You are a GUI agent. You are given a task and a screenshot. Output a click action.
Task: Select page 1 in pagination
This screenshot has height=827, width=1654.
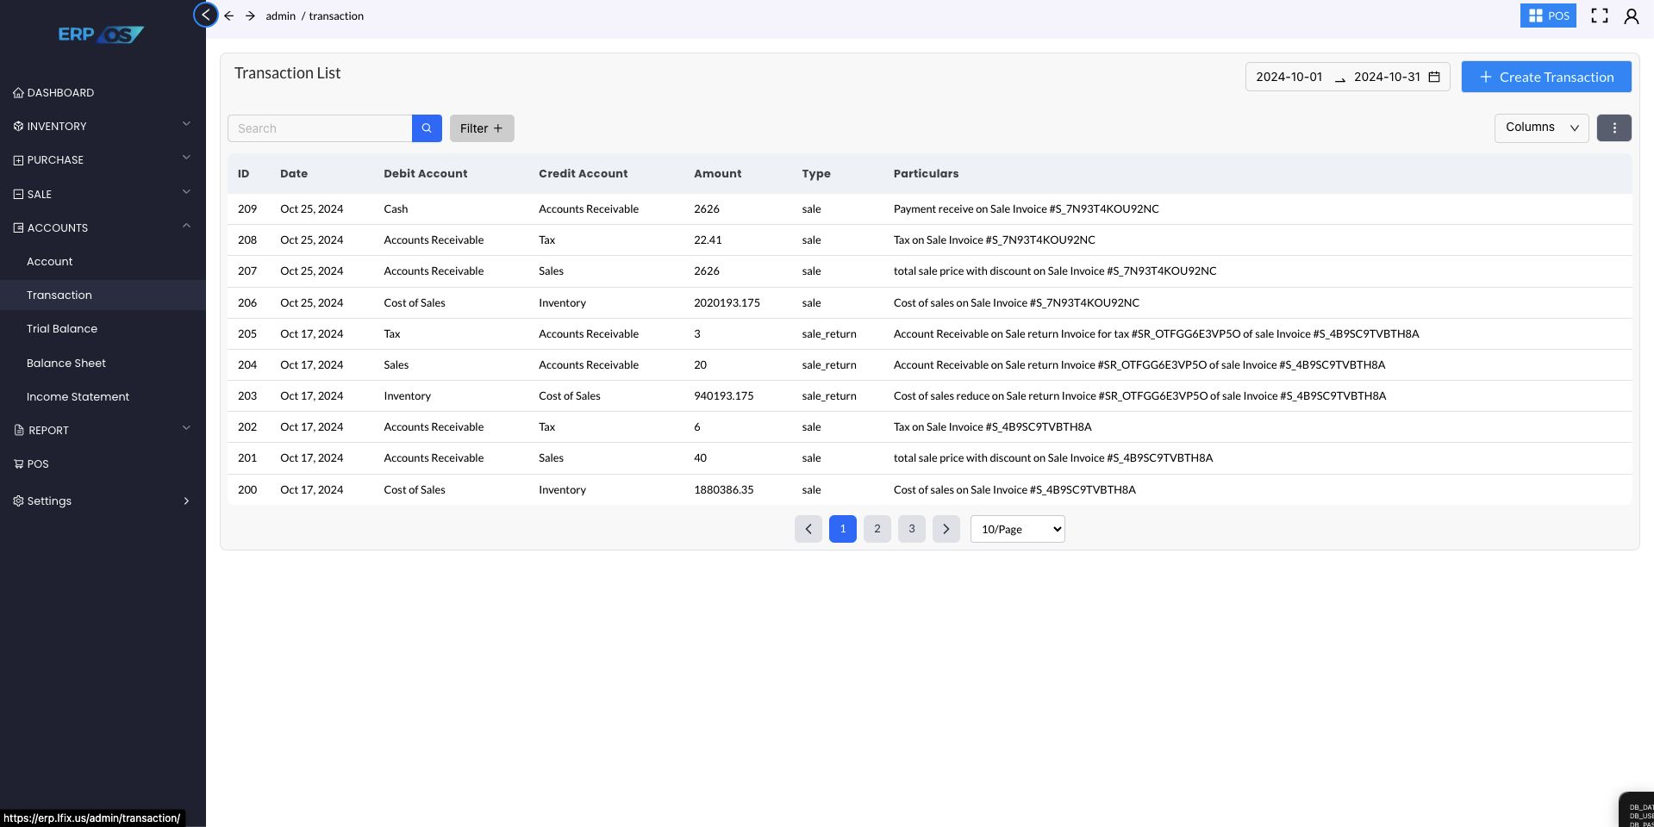point(843,529)
